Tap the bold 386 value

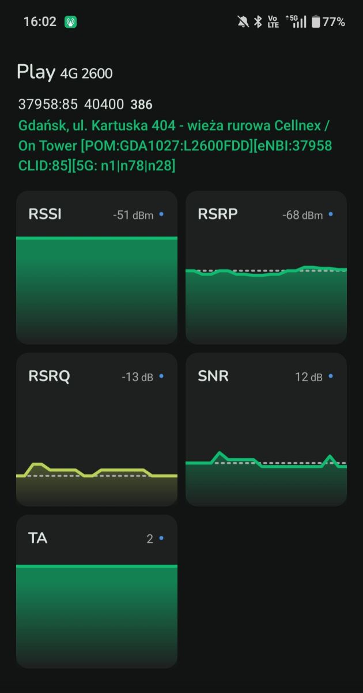click(x=142, y=105)
